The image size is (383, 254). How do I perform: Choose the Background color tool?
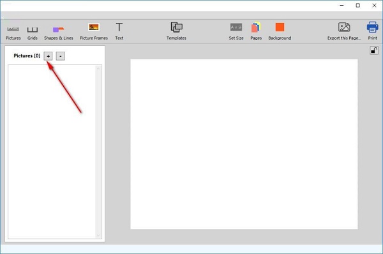(x=280, y=32)
